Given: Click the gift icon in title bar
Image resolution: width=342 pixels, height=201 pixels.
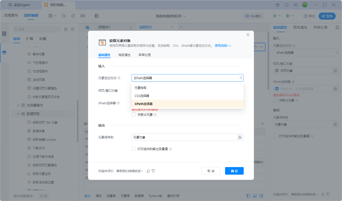Looking at the screenshot, I should 278,5.
